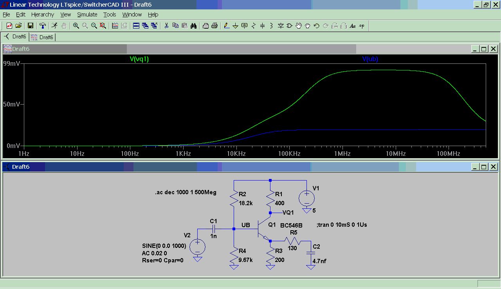The image size is (501, 289).
Task: Open the Hierarchy menu
Action: coord(42,14)
